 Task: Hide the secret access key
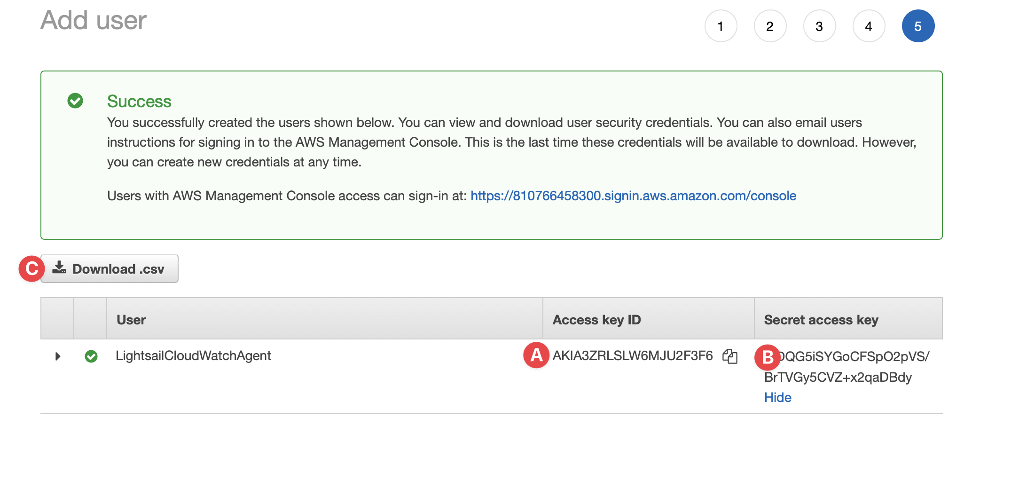point(777,397)
